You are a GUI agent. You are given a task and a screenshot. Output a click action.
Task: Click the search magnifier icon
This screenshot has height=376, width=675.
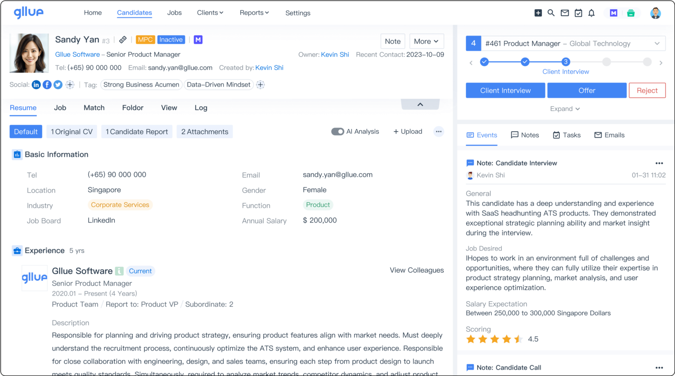coord(551,13)
